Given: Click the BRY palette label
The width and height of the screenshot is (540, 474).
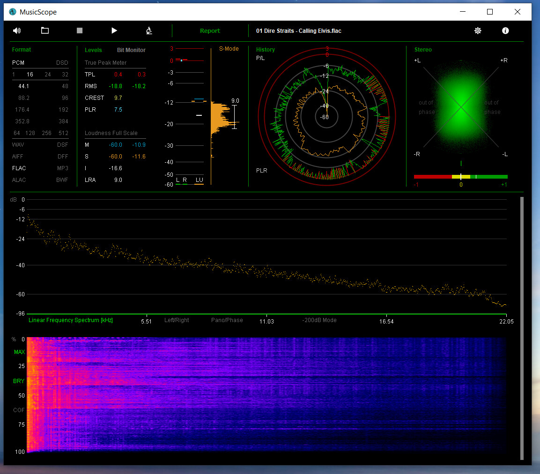Looking at the screenshot, I should [x=19, y=381].
